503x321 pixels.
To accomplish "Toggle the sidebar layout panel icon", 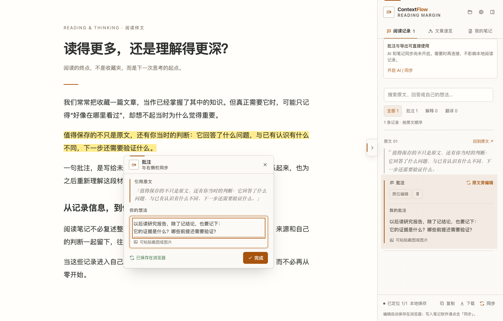I will [x=492, y=12].
